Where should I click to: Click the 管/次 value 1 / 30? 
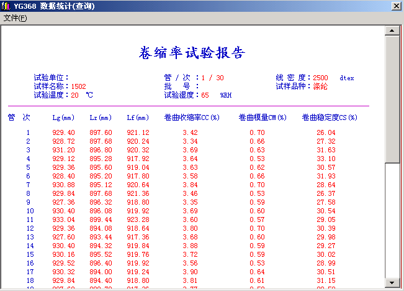coord(212,78)
